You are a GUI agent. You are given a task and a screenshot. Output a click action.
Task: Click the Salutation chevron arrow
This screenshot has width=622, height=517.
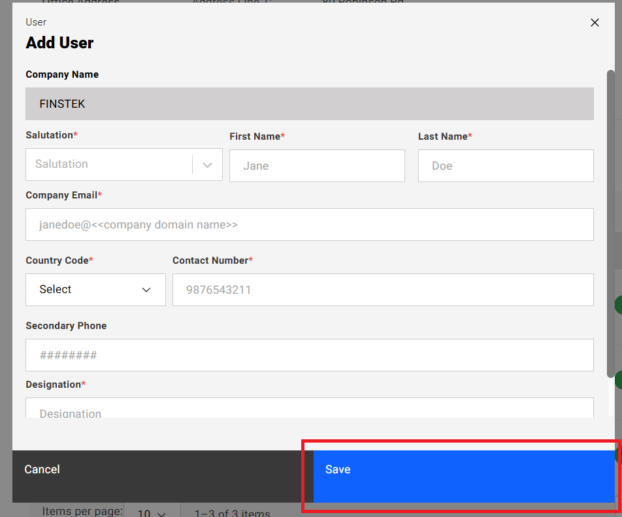[208, 165]
